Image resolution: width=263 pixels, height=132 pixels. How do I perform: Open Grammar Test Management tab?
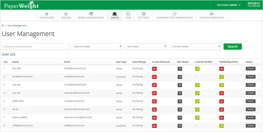click(175, 16)
